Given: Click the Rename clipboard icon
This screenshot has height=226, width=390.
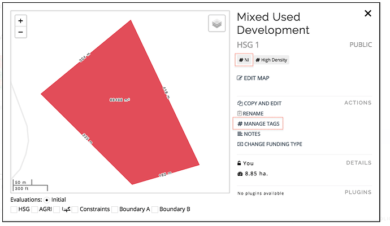Looking at the screenshot, I should click(x=240, y=113).
